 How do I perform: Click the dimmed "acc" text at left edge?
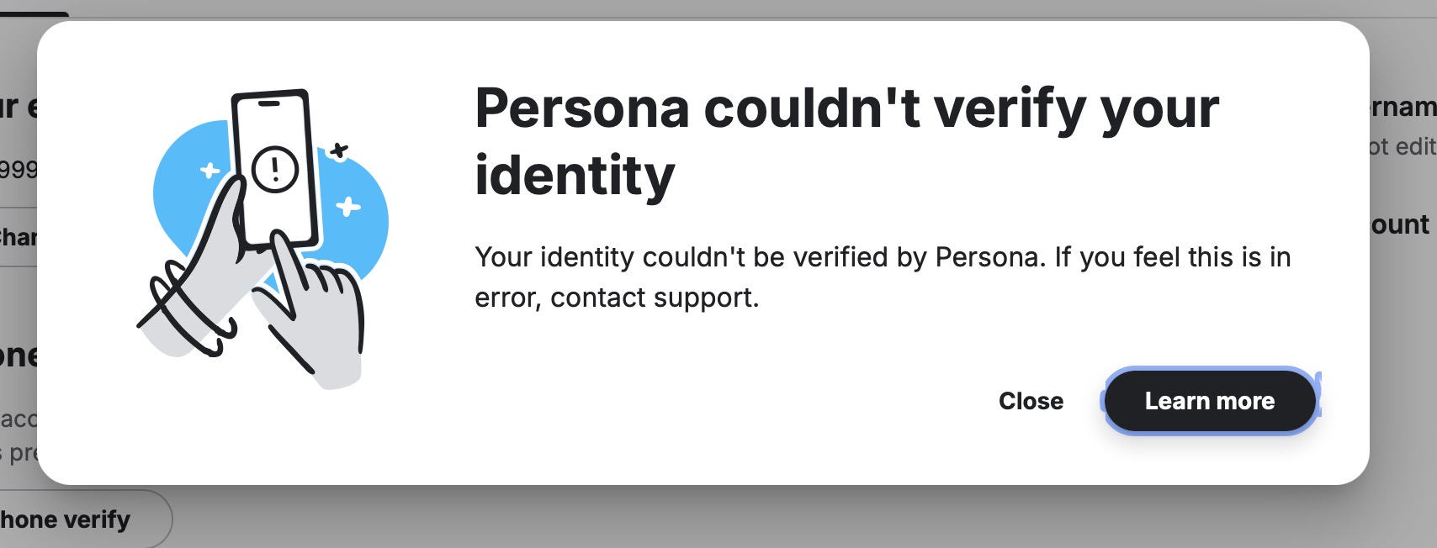[19, 419]
